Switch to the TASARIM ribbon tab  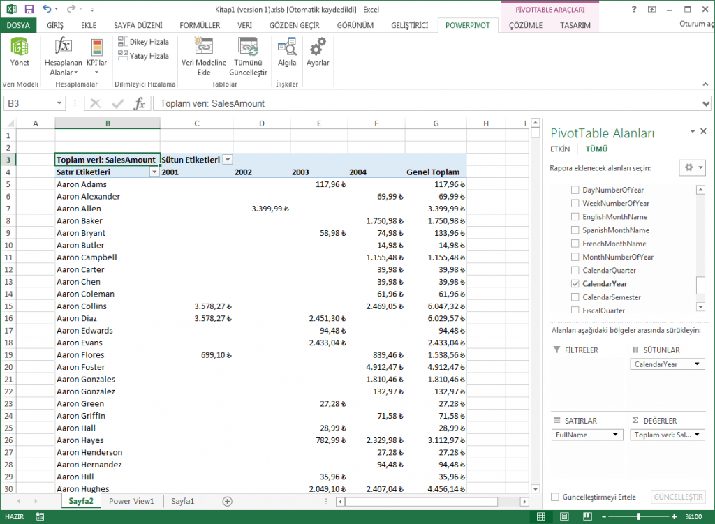[575, 26]
